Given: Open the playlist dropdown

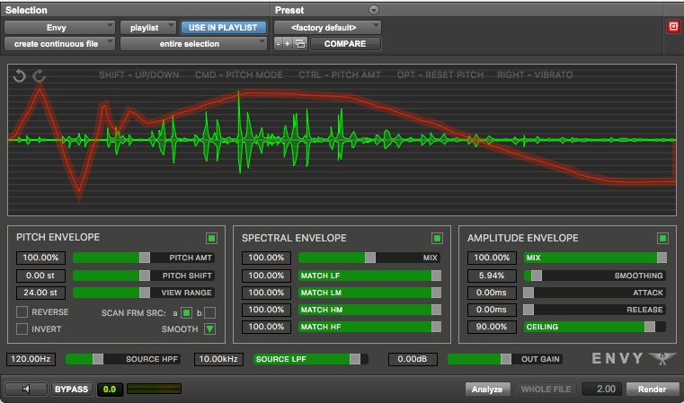Looking at the screenshot, I should tap(148, 28).
